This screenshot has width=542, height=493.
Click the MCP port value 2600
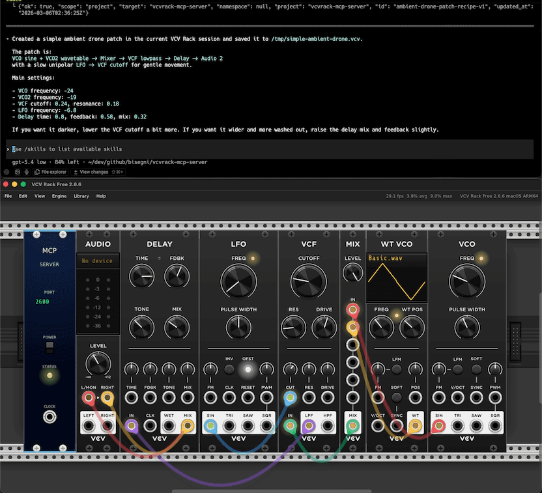coord(42,302)
